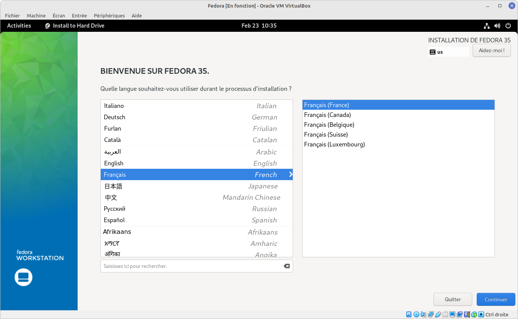Select Deutsch in the language list

tap(197, 117)
